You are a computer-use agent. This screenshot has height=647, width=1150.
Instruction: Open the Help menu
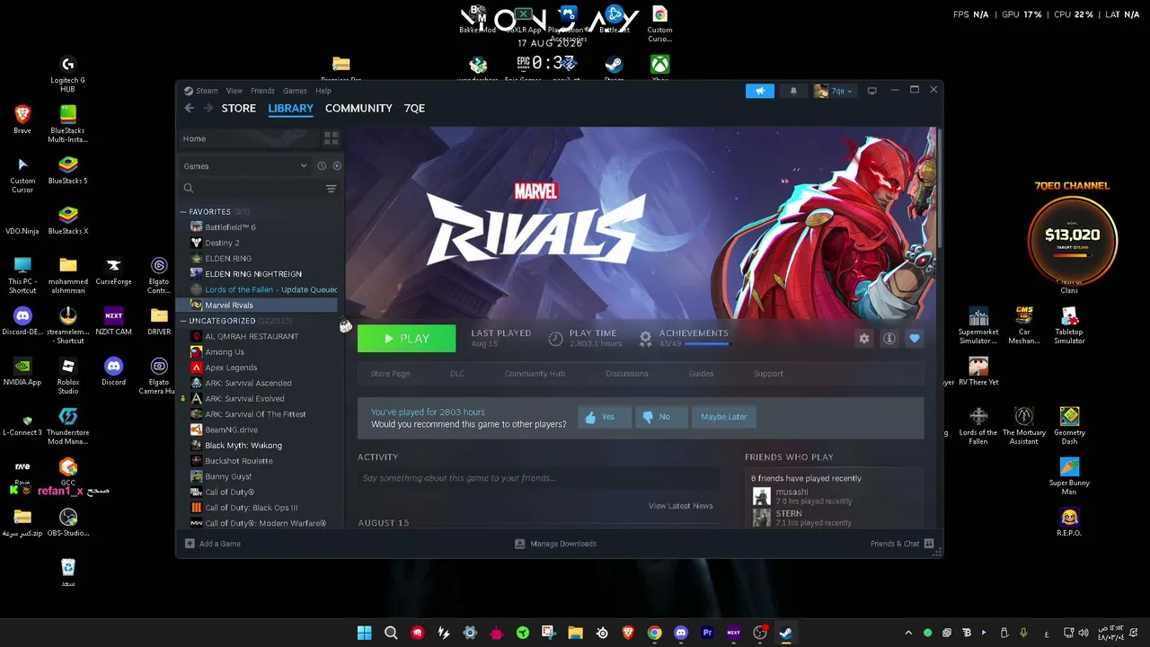(x=323, y=91)
